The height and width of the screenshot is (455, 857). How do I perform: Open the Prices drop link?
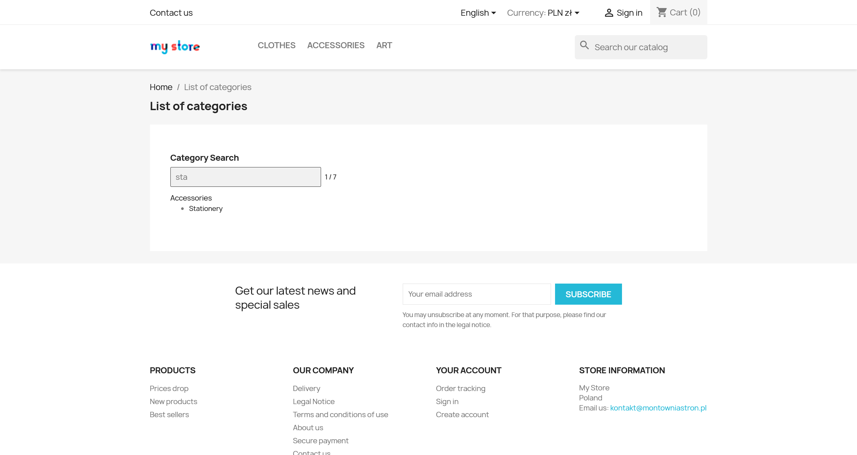tap(169, 388)
